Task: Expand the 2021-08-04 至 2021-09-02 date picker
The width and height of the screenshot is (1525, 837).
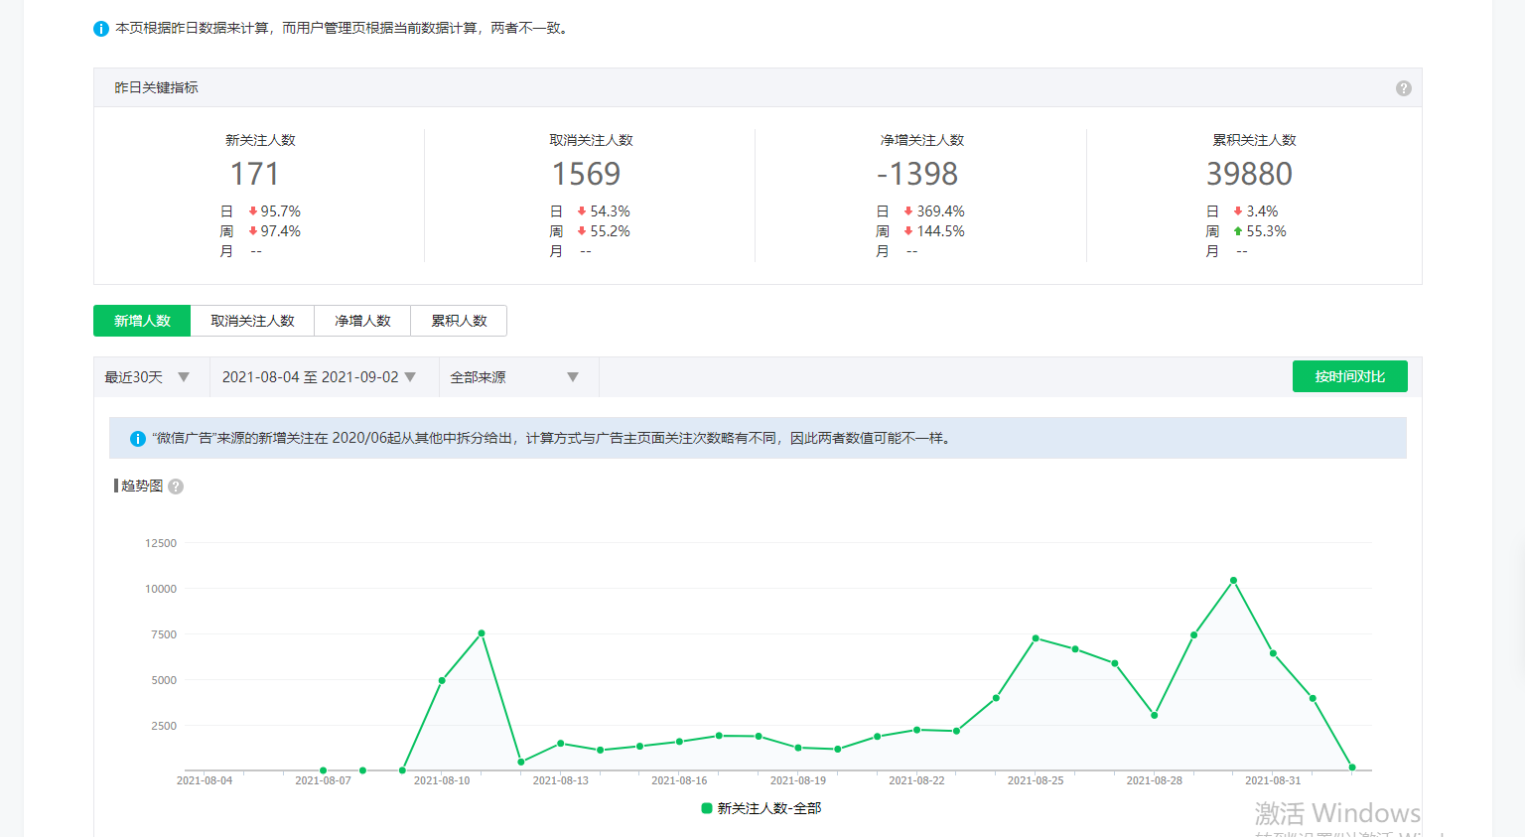Action: 319,377
